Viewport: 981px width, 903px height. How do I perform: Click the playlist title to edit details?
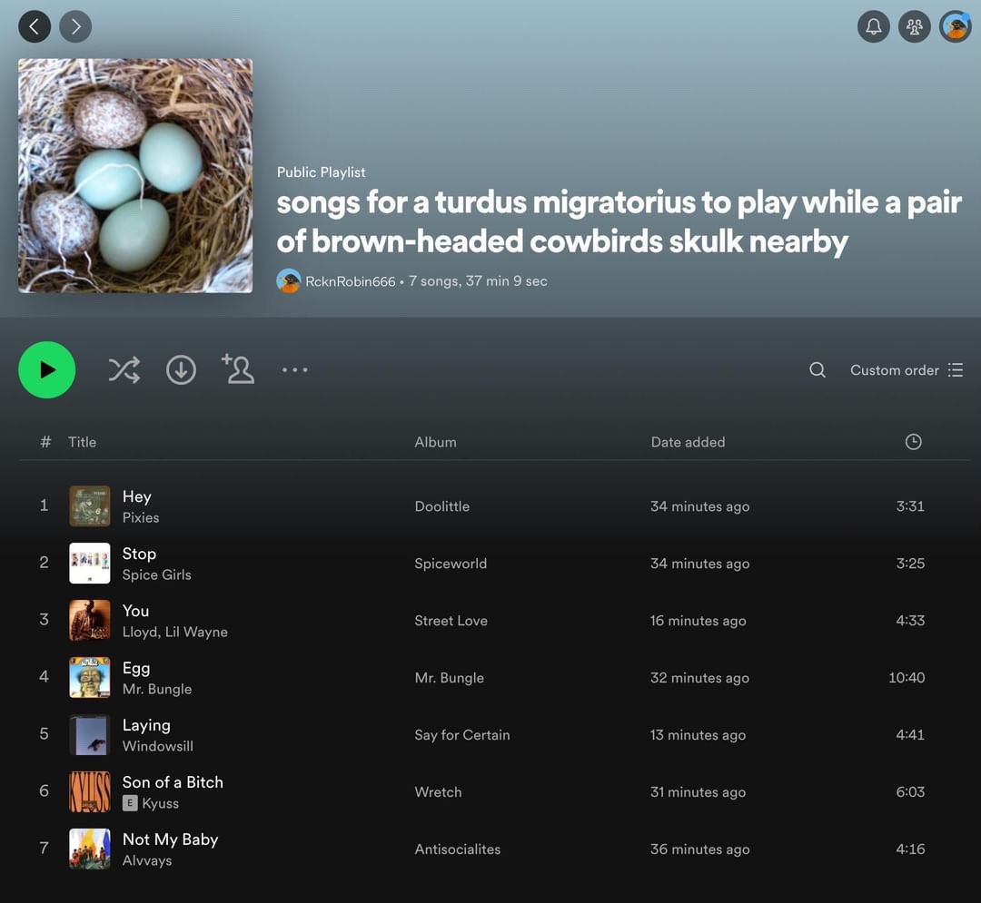pyautogui.click(x=619, y=221)
